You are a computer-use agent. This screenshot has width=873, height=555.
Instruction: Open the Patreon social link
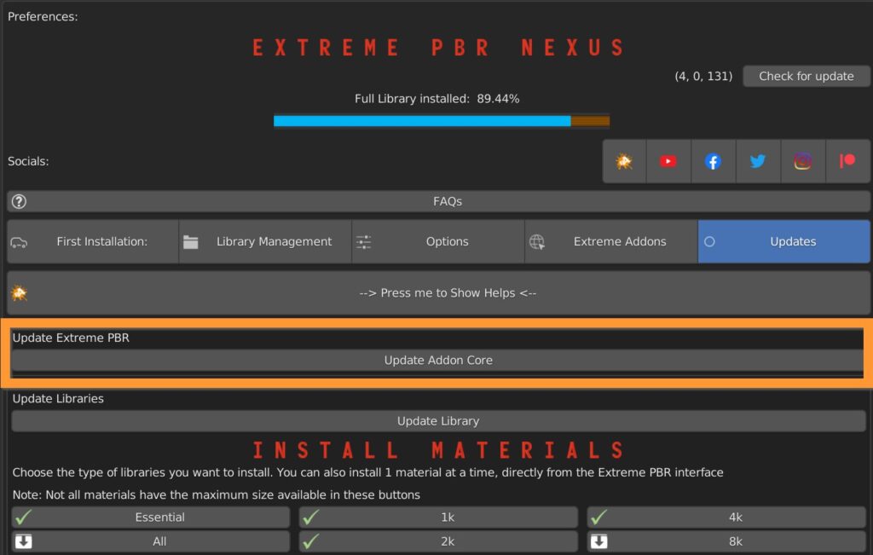[847, 161]
